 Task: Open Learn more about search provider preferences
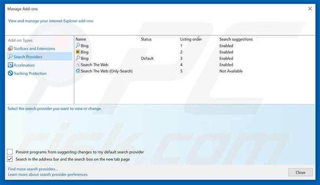pyautogui.click(x=47, y=174)
